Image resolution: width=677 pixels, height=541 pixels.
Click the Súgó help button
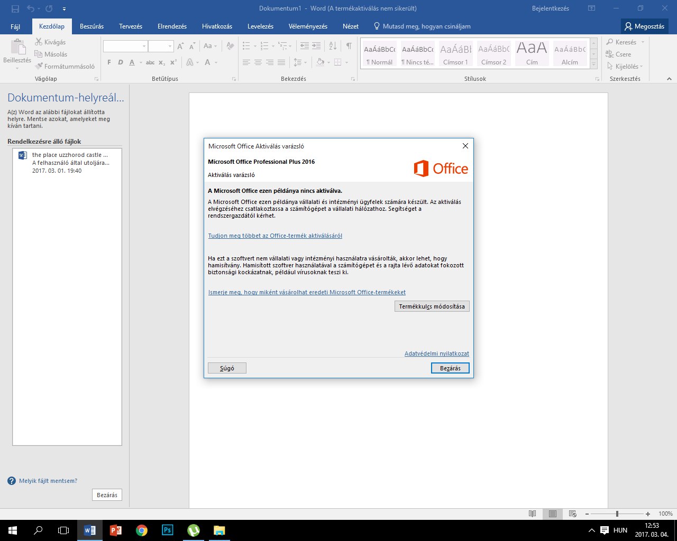227,368
